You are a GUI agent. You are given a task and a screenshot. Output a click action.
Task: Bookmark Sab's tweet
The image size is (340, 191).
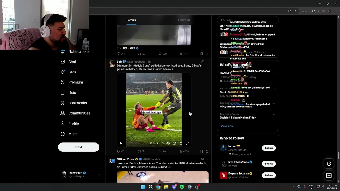[202, 151]
